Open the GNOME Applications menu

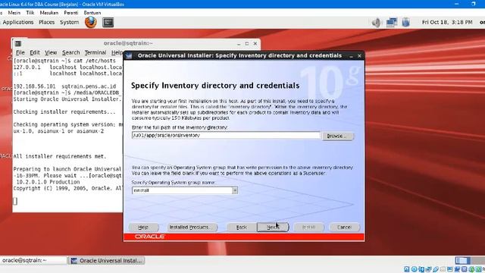18,22
